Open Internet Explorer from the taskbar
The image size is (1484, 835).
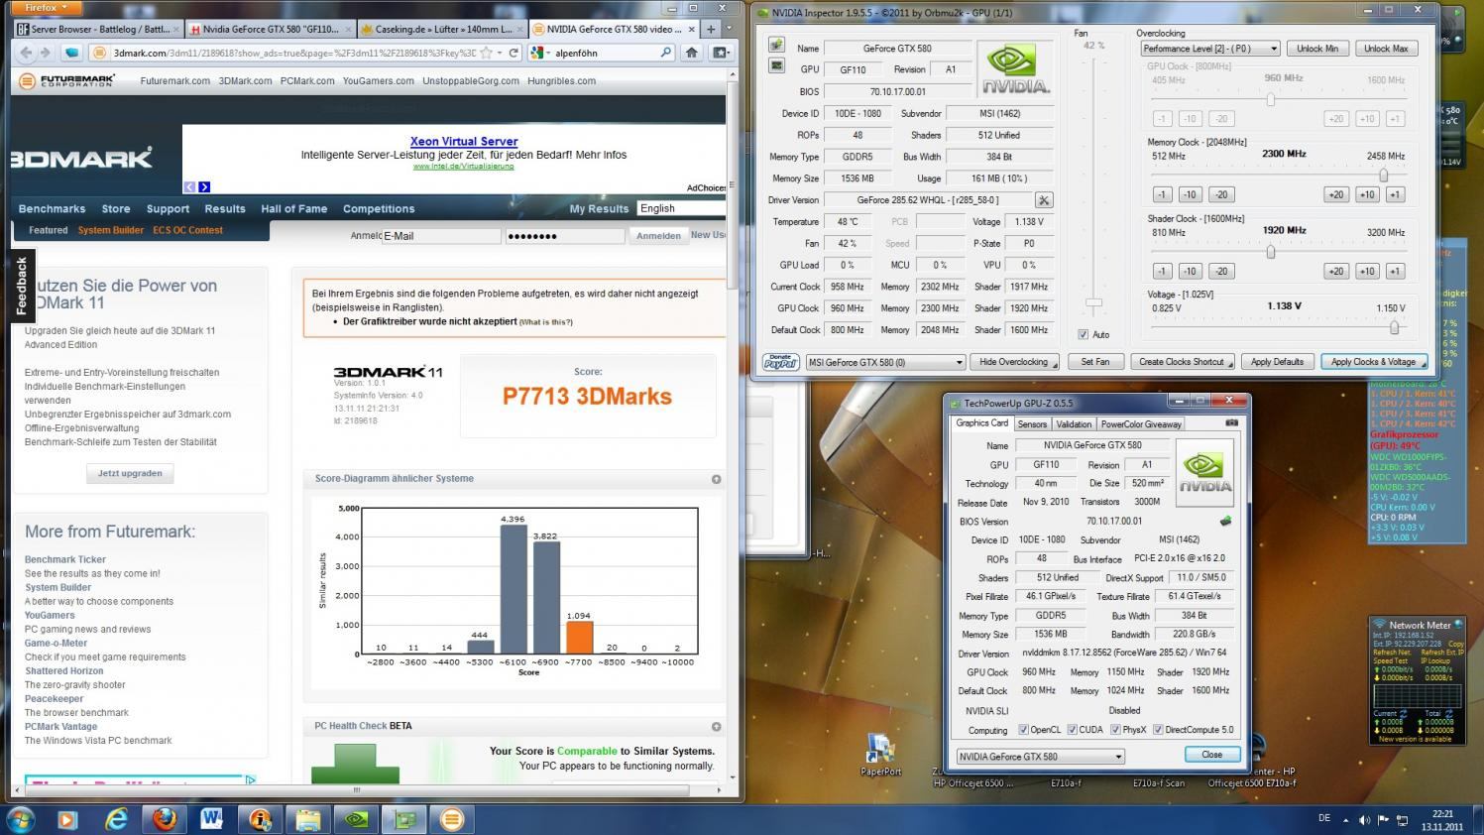117,819
